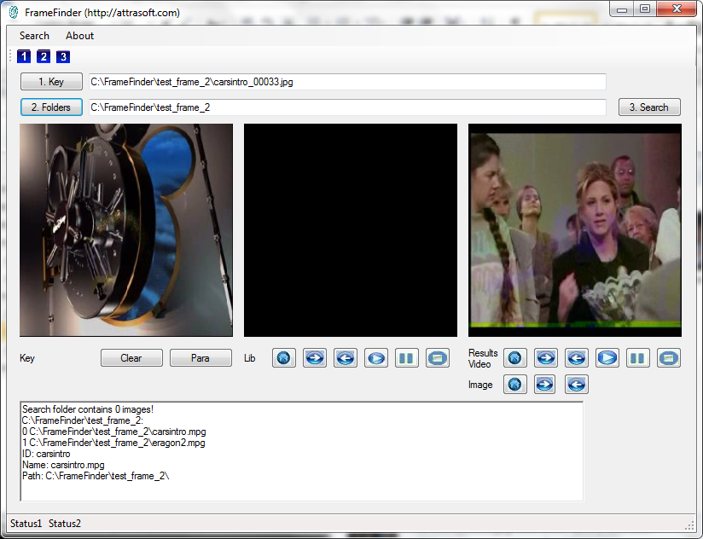Viewport: 703px width, 539px height.
Task: Click log line listing eragon2.mpg path
Action: click(x=113, y=443)
